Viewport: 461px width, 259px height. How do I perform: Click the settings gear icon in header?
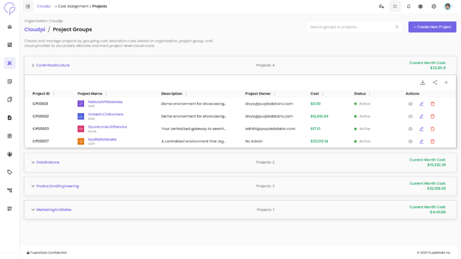click(433, 7)
